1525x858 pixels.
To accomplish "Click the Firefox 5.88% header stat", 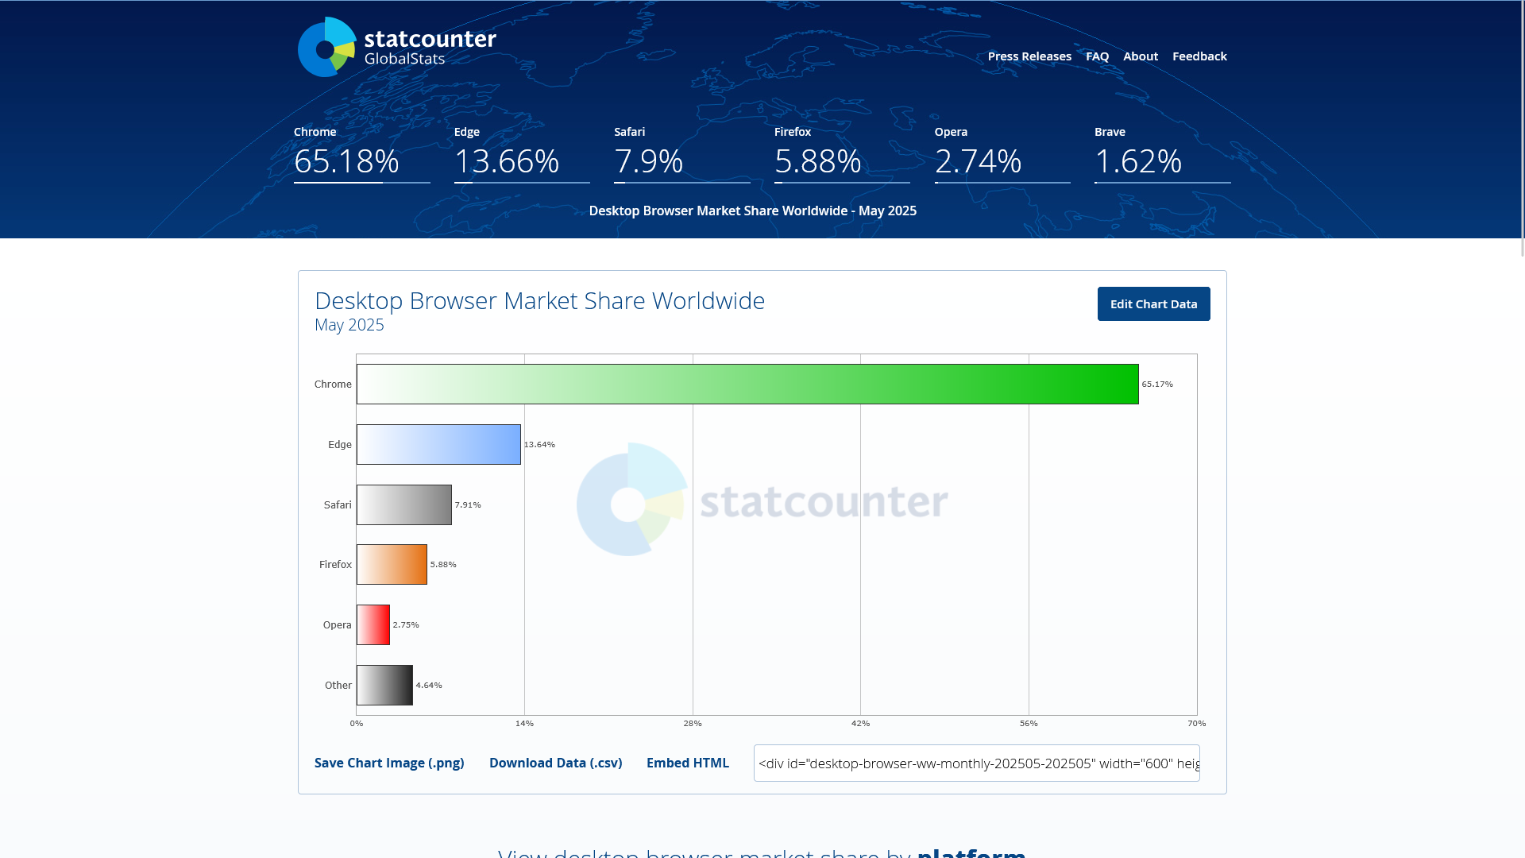I will [842, 154].
